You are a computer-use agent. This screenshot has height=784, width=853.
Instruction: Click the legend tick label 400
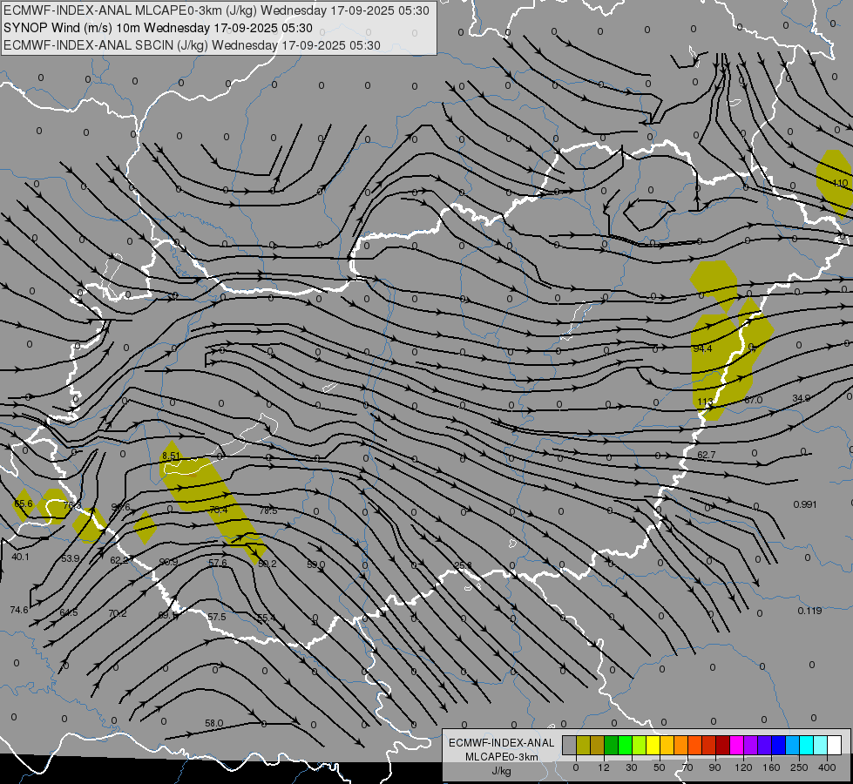[x=827, y=767]
